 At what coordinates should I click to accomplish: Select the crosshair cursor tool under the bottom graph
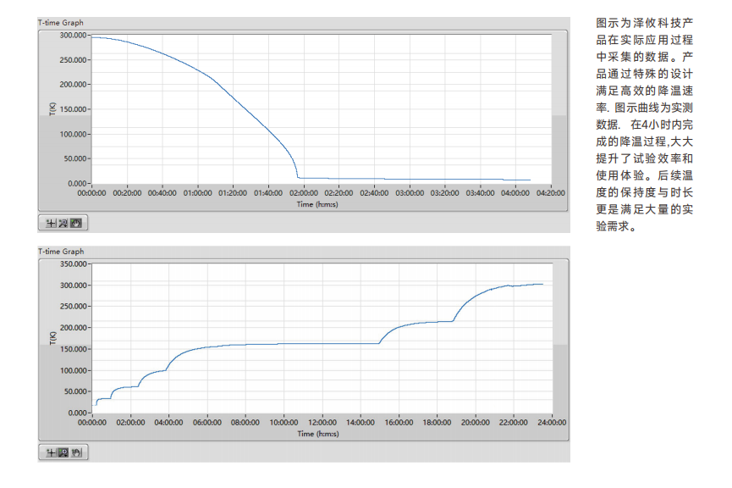coord(50,452)
